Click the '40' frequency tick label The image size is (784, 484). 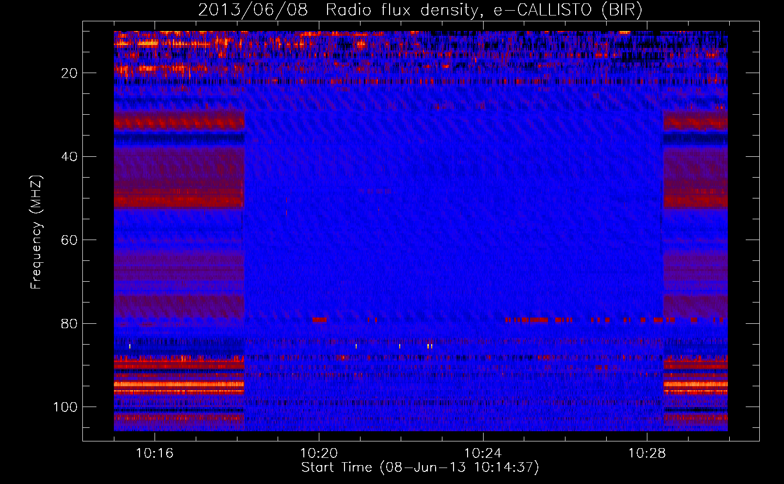tap(70, 157)
